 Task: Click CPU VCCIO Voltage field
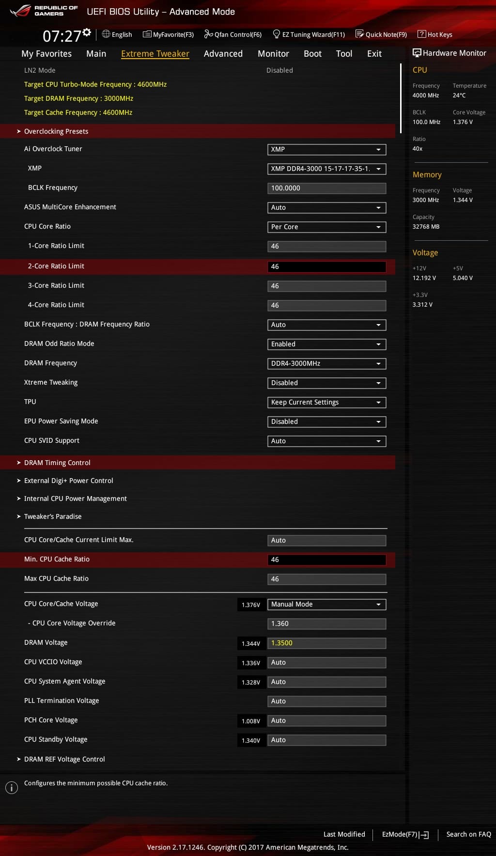pyautogui.click(x=327, y=662)
